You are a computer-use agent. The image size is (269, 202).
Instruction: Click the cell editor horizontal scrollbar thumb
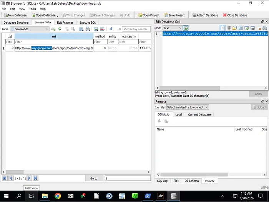pyautogui.click(x=190, y=88)
